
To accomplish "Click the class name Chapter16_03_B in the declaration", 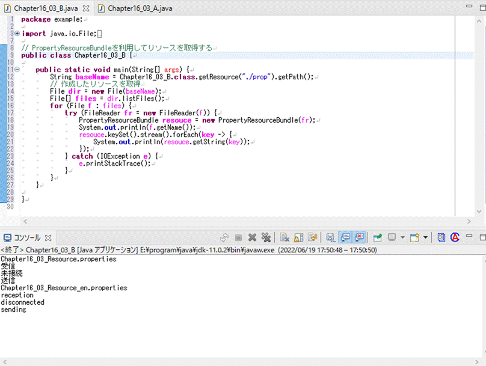I will 100,55.
